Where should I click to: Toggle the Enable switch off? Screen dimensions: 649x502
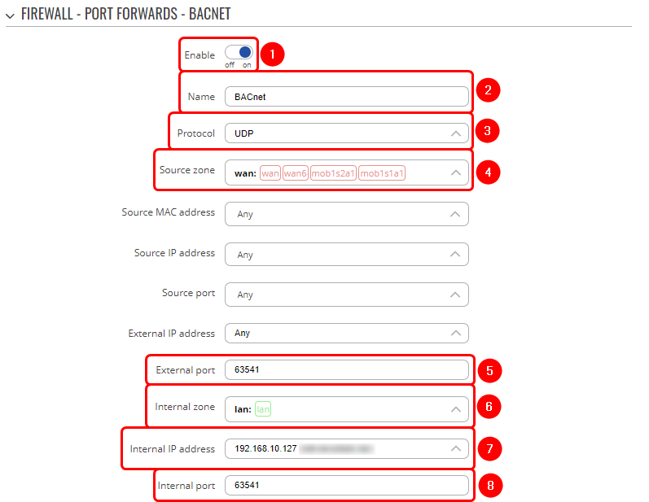click(239, 53)
